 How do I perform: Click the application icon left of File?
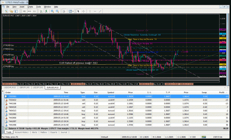(4, 7)
